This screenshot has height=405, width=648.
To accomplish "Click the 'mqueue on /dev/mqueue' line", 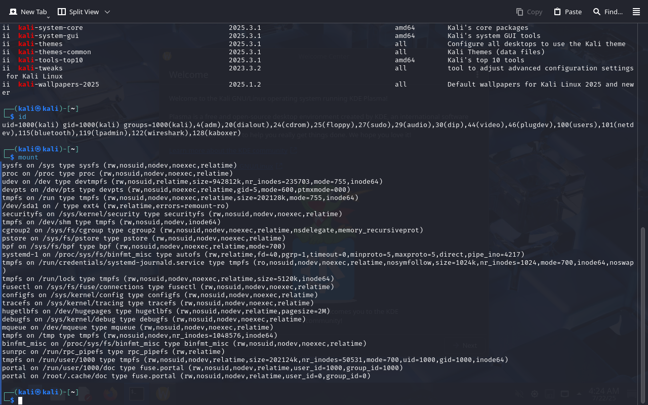I will click(138, 328).
